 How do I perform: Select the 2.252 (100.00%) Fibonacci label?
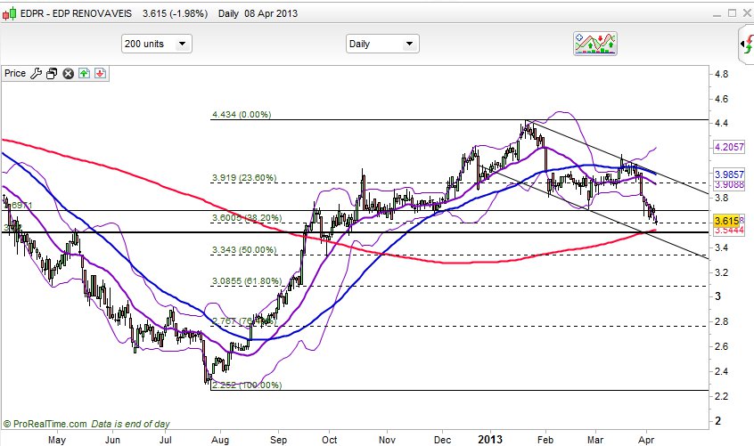[247, 385]
